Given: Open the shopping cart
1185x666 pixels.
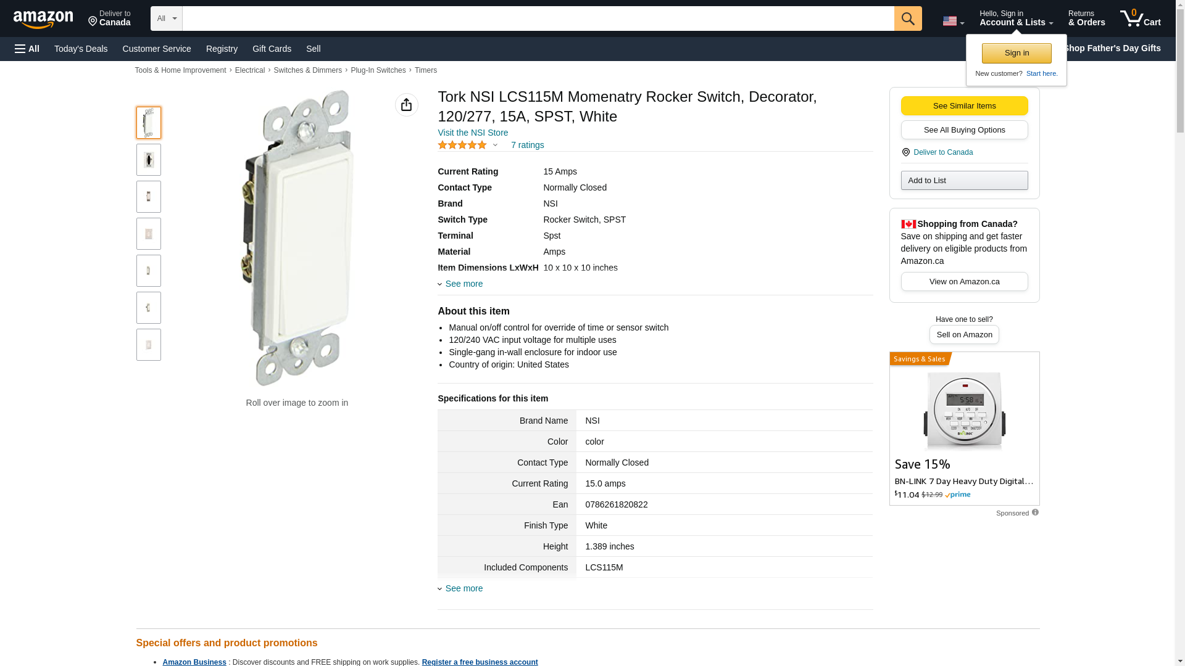Looking at the screenshot, I should pyautogui.click(x=1140, y=18).
